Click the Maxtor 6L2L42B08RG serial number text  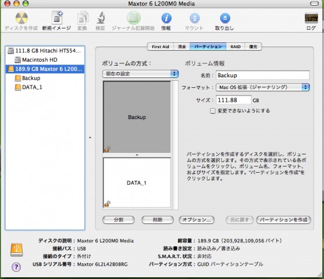pos(102,264)
